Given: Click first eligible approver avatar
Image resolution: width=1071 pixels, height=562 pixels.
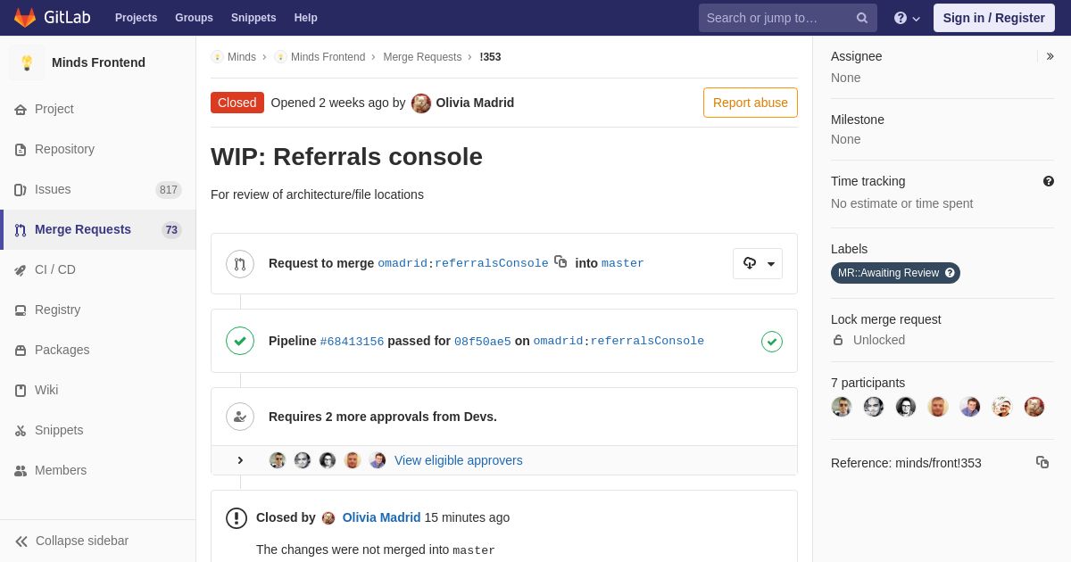Looking at the screenshot, I should point(278,460).
